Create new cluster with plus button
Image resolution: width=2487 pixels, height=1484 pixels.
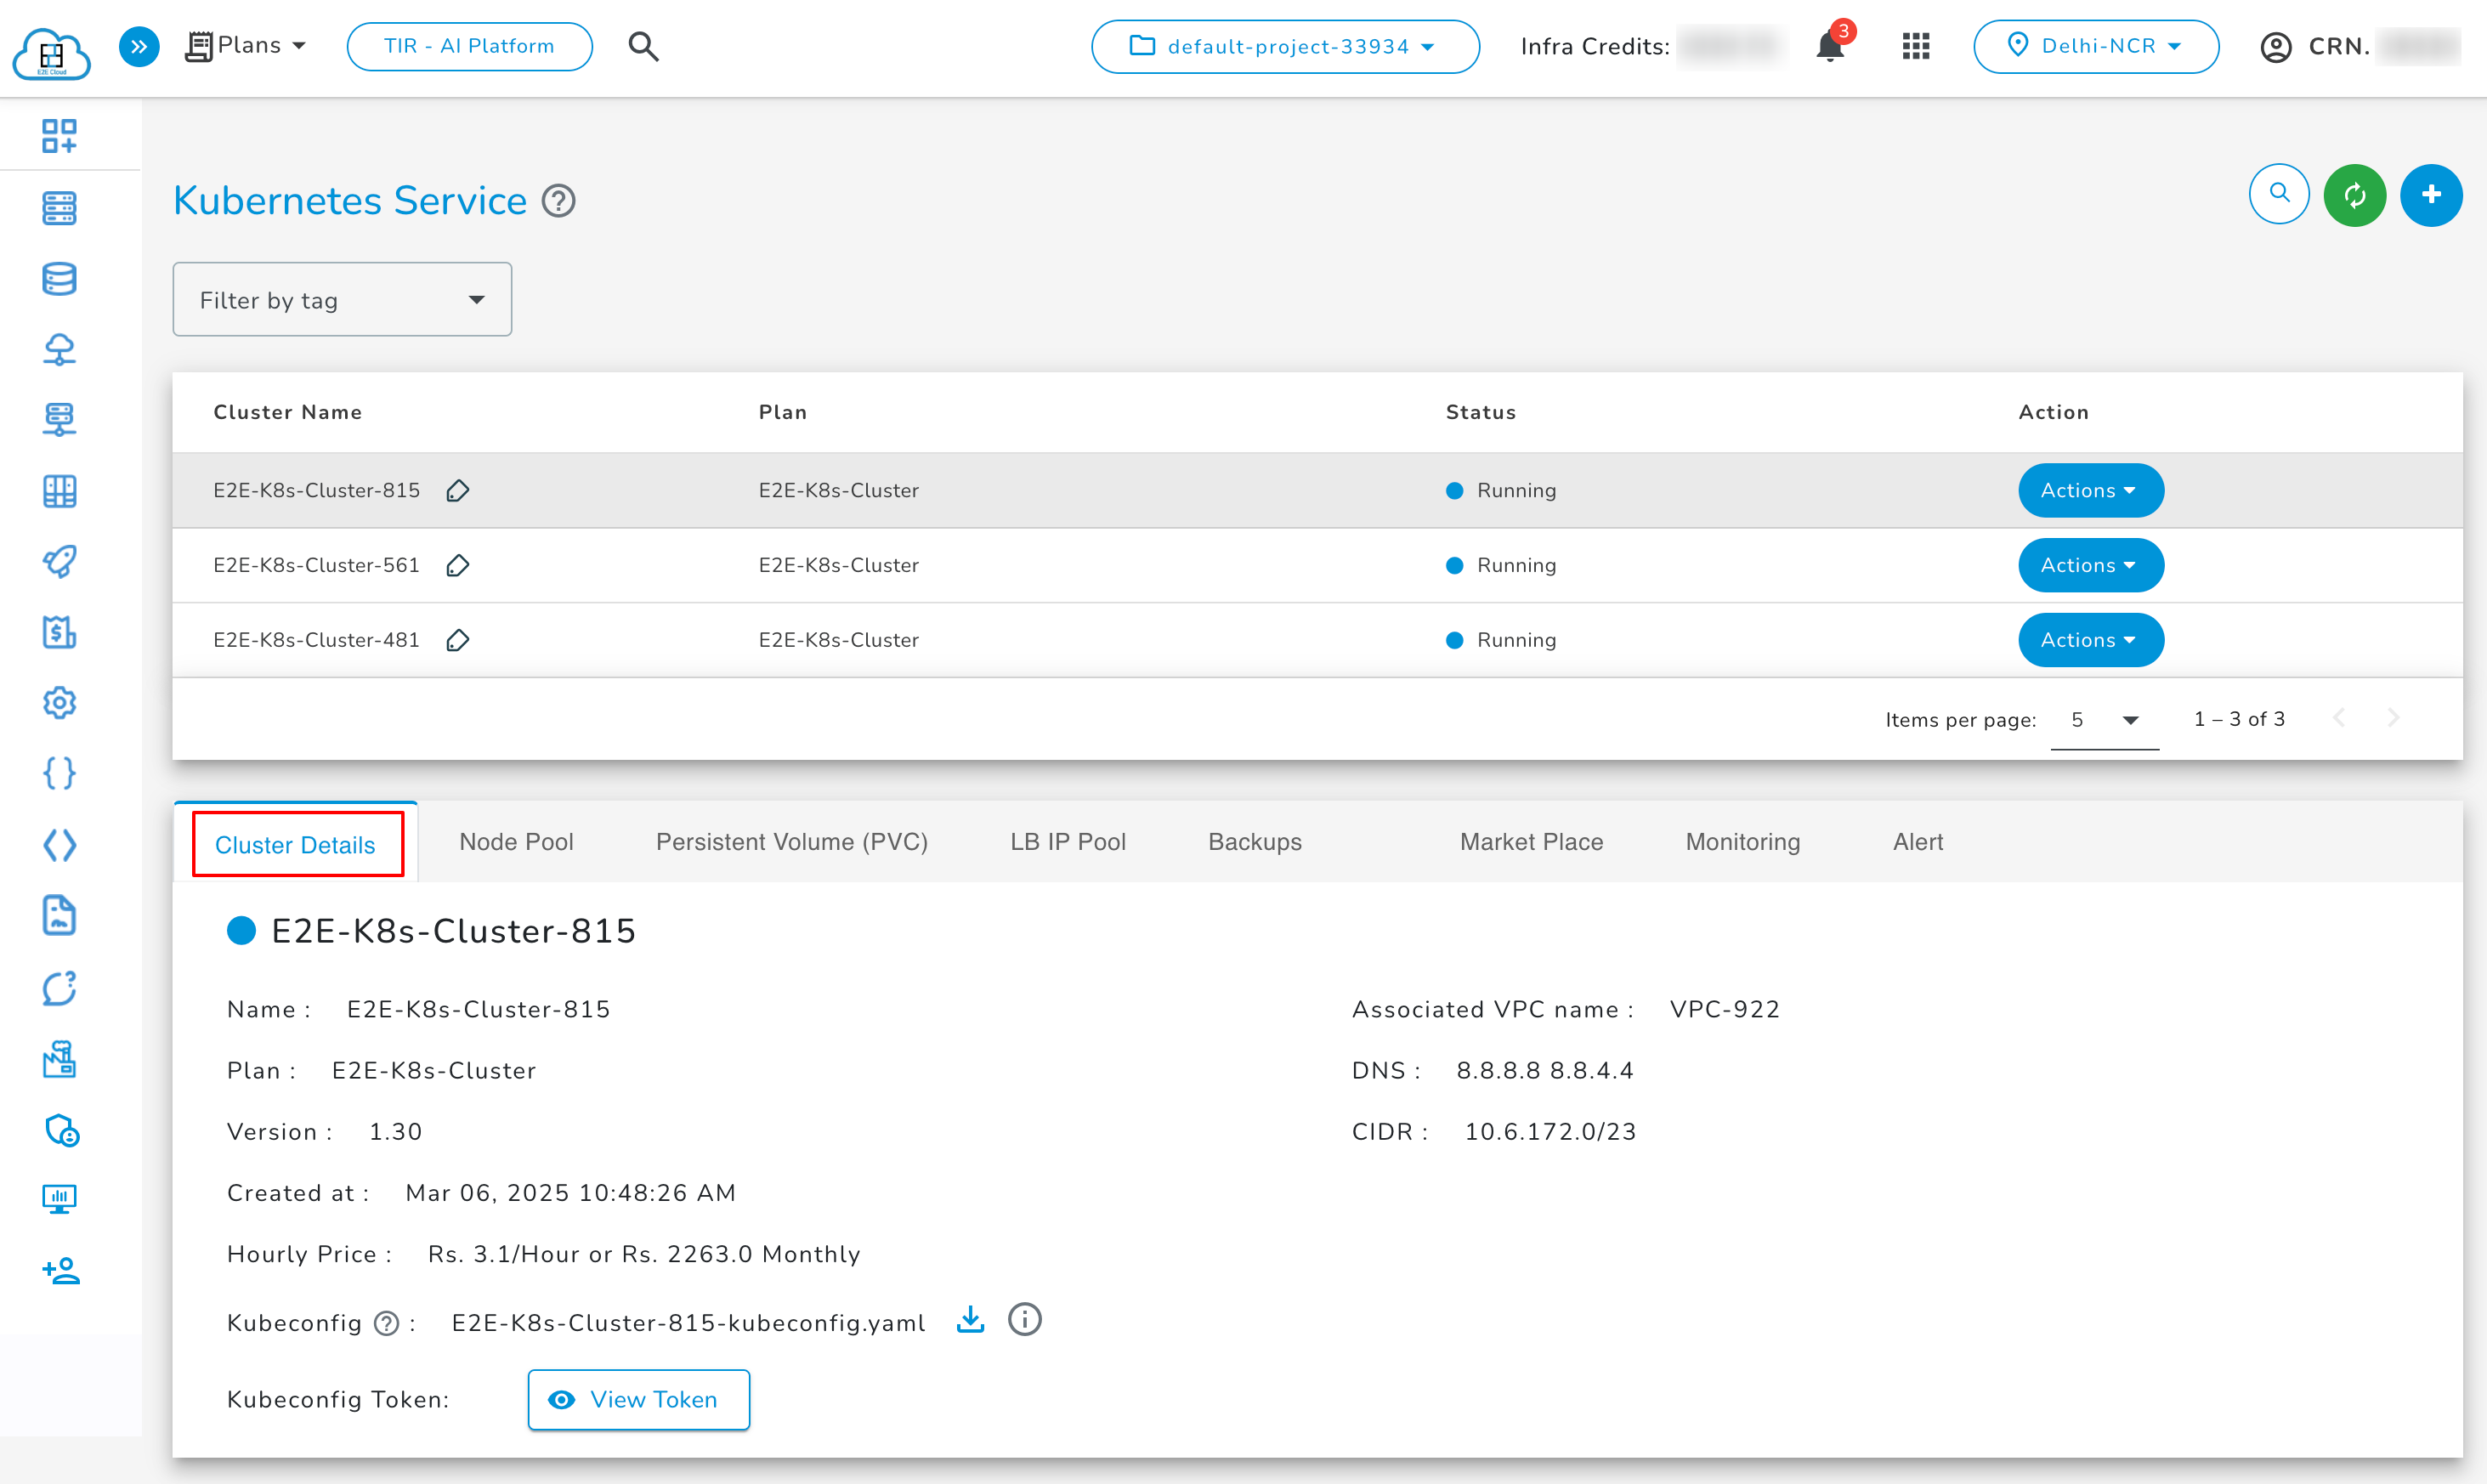click(x=2430, y=195)
